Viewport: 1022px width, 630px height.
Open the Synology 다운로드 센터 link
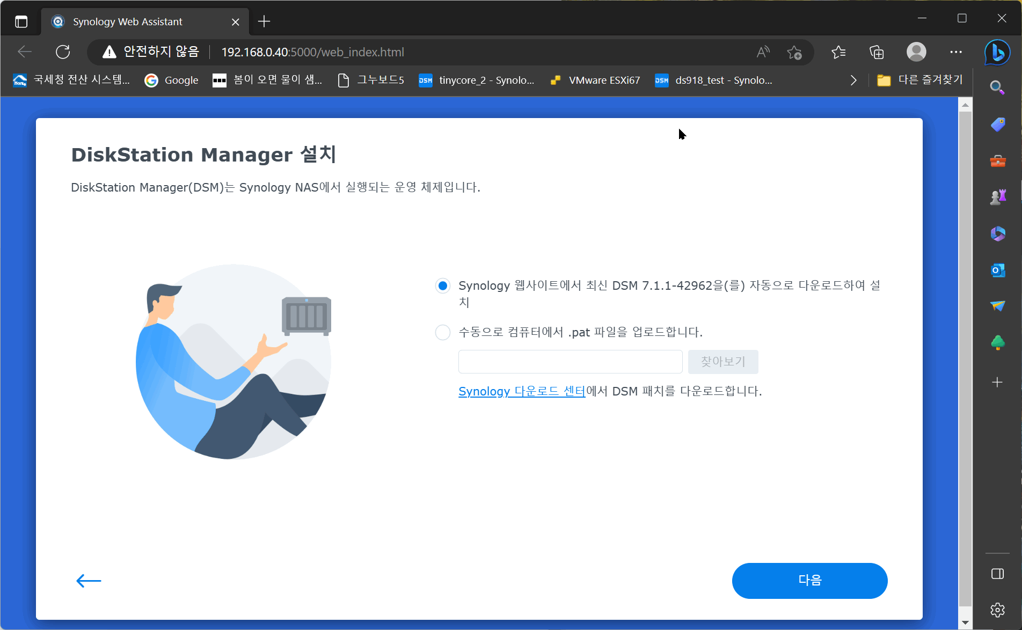coord(522,391)
